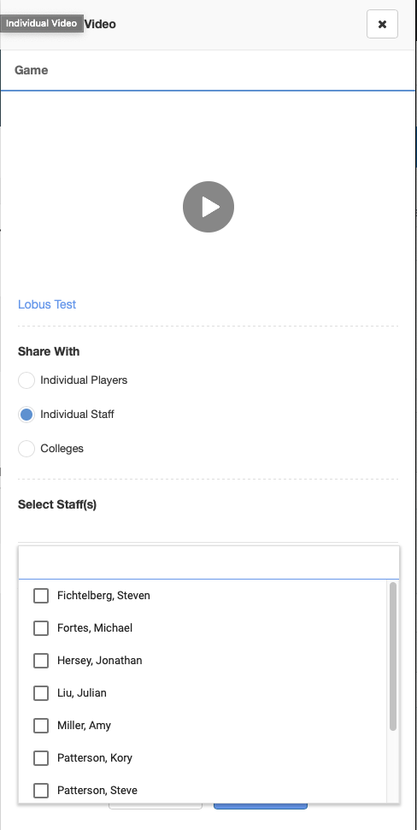The height and width of the screenshot is (830, 417).
Task: Click the Select Staff(s) dropdown field
Action: pyautogui.click(x=208, y=530)
